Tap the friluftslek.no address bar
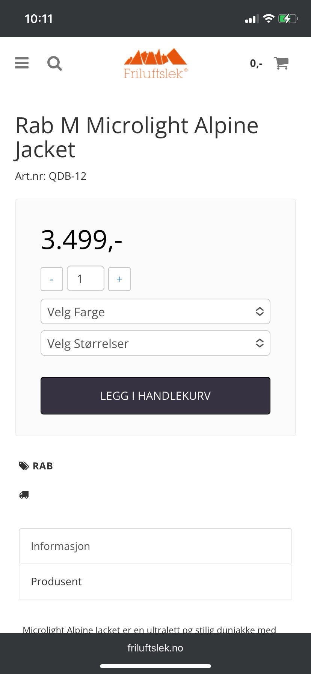The height and width of the screenshot is (674, 311). click(155, 648)
